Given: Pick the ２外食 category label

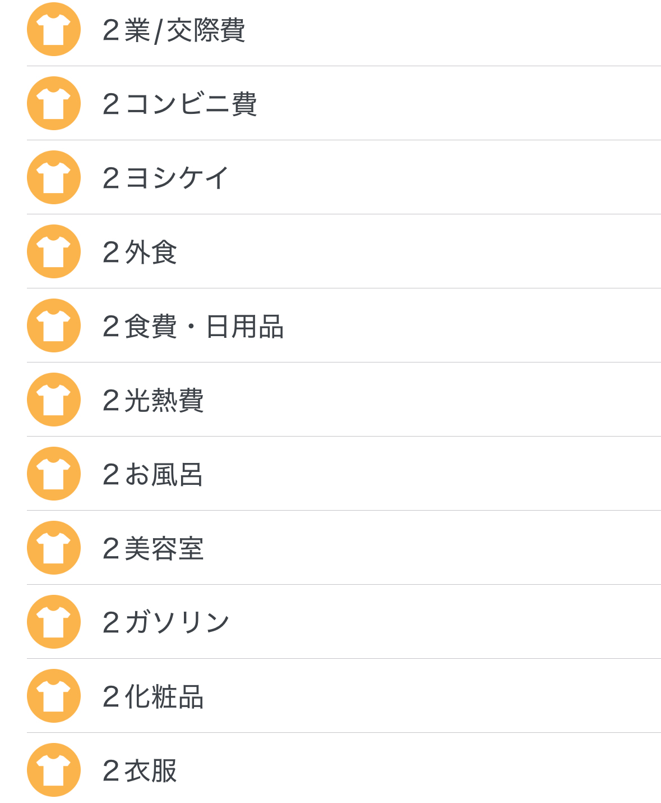Looking at the screenshot, I should coord(140,253).
